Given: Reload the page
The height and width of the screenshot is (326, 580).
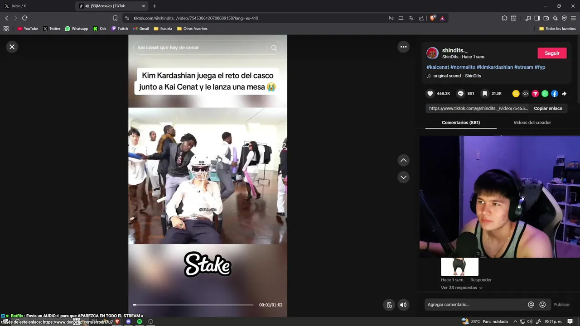Looking at the screenshot, I should [x=24, y=18].
